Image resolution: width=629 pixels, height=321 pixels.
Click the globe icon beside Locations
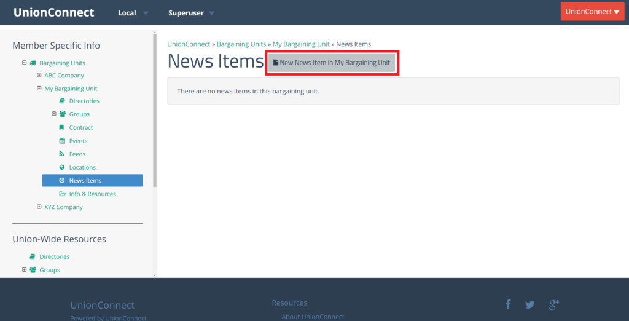pos(62,167)
